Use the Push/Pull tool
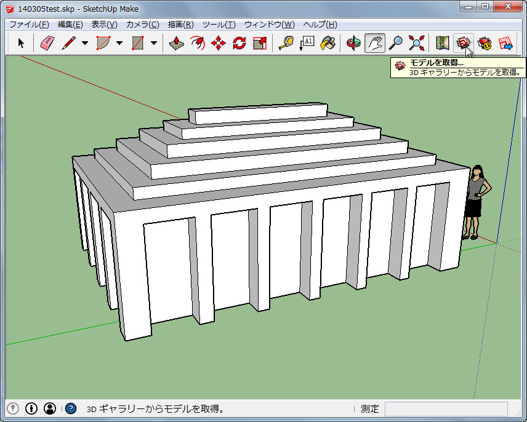 pos(176,43)
